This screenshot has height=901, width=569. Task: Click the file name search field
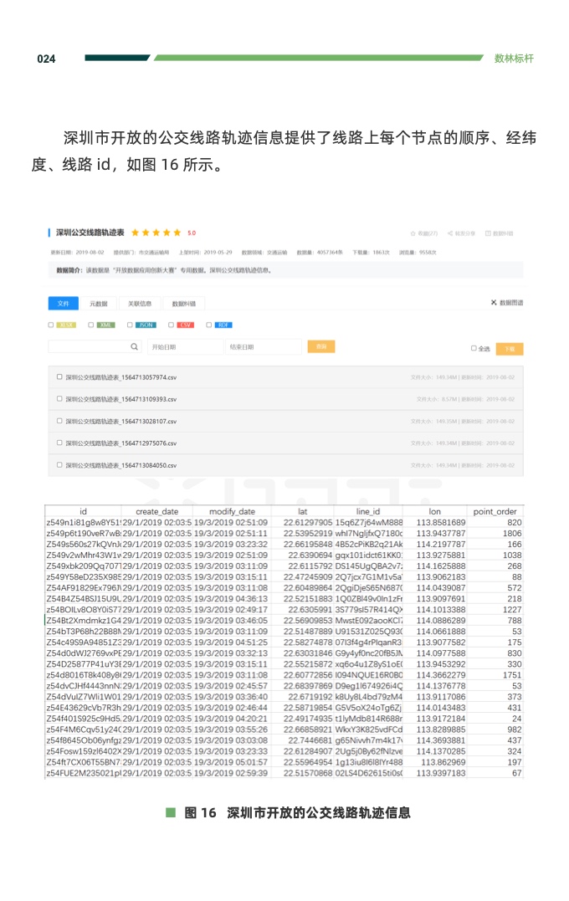pyautogui.click(x=88, y=346)
